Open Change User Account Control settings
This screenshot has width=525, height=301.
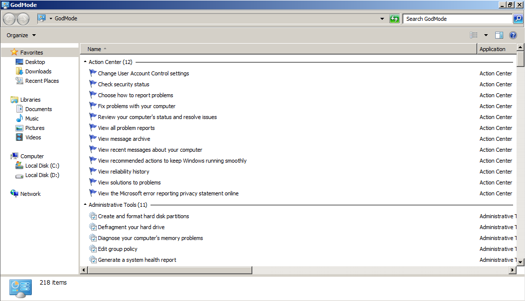point(144,73)
